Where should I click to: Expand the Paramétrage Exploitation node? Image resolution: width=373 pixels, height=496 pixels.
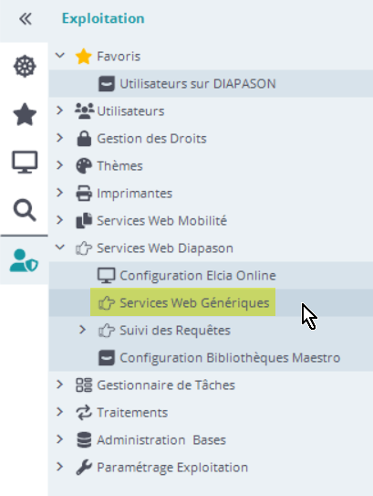pos(59,467)
